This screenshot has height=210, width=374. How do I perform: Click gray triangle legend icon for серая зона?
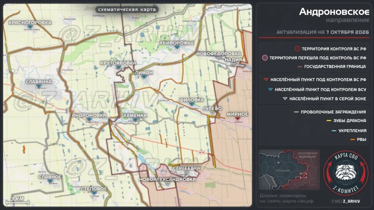pos(285,98)
